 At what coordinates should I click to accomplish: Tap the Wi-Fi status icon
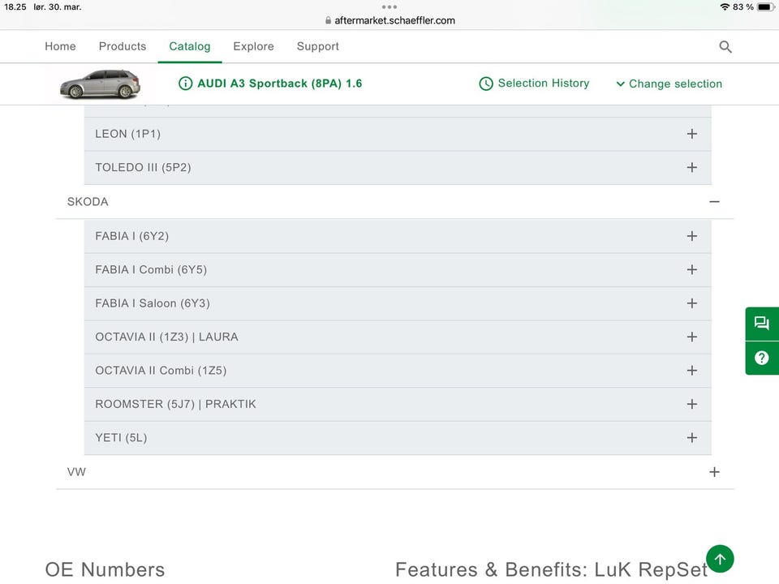click(x=725, y=7)
